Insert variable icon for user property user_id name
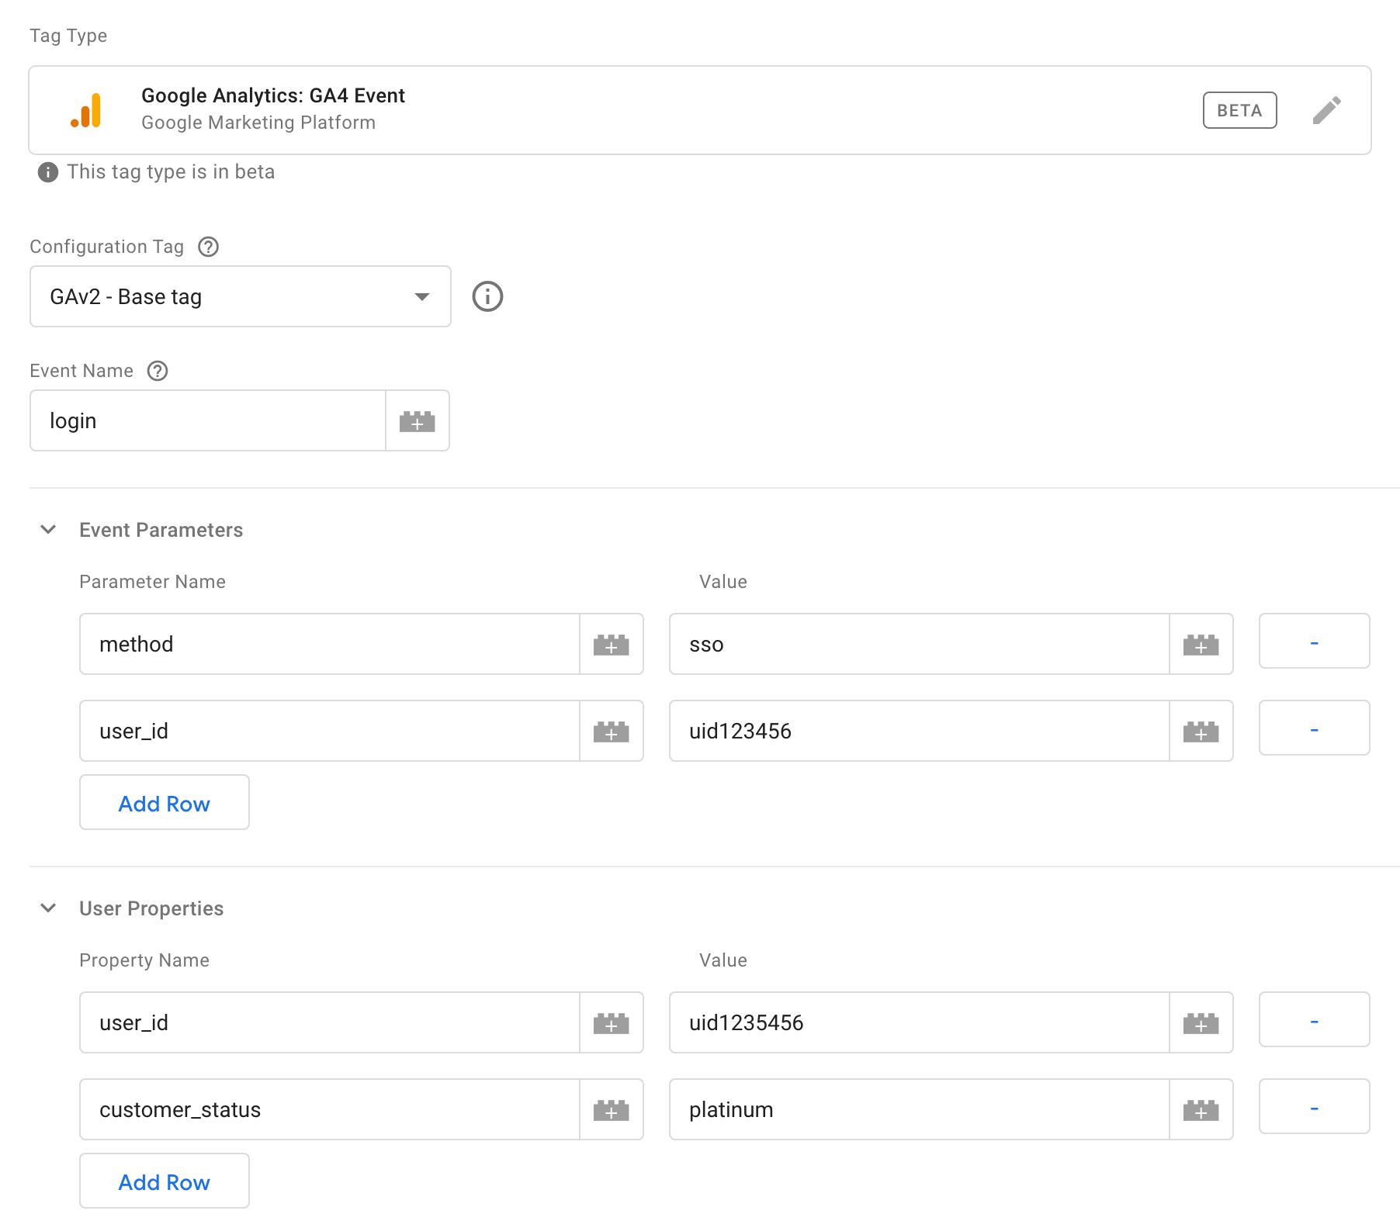 [x=612, y=1023]
